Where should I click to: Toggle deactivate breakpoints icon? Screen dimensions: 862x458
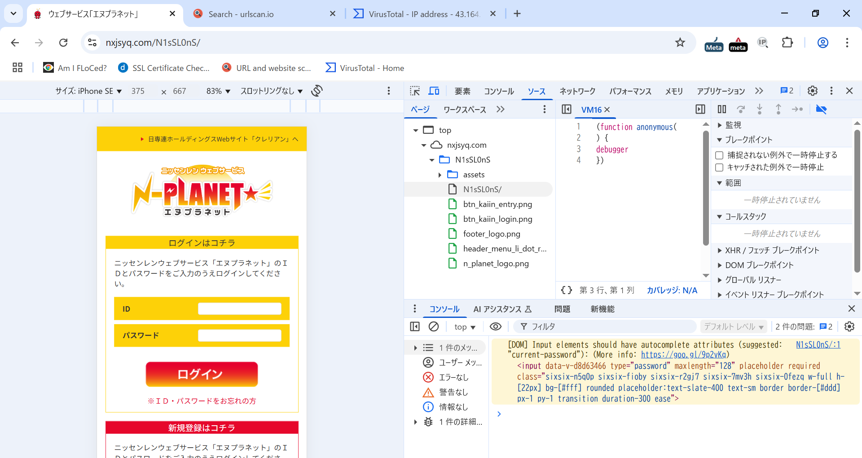point(821,109)
